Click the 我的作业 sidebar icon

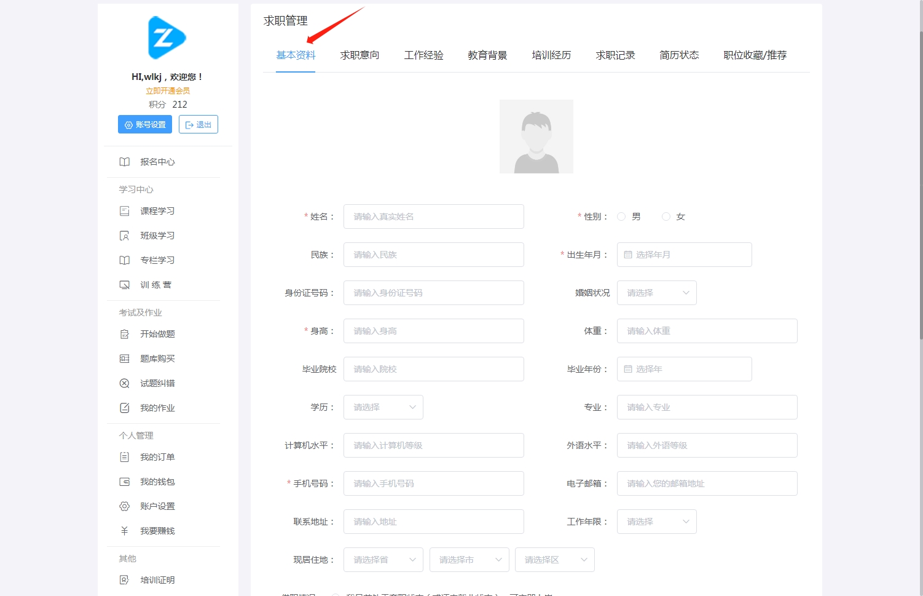tap(125, 408)
